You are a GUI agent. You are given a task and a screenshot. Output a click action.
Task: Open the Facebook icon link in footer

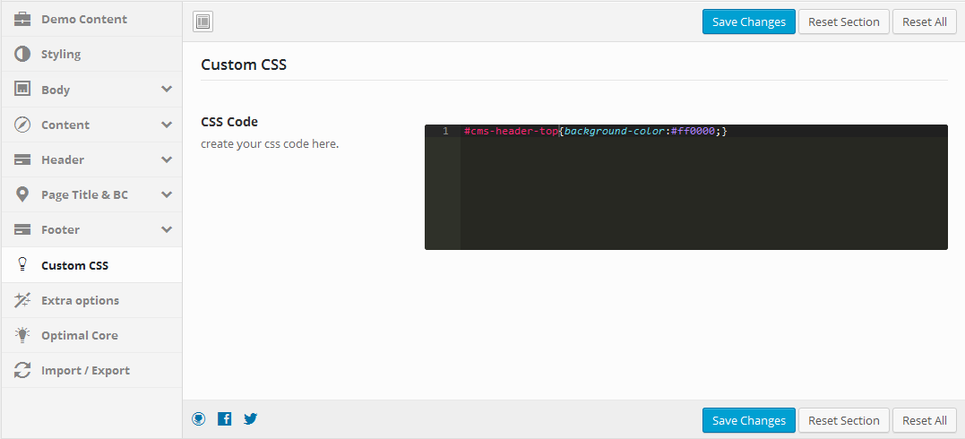pyautogui.click(x=225, y=419)
